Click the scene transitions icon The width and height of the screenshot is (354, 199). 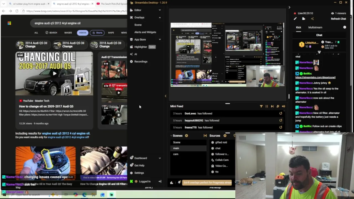click(x=205, y=136)
